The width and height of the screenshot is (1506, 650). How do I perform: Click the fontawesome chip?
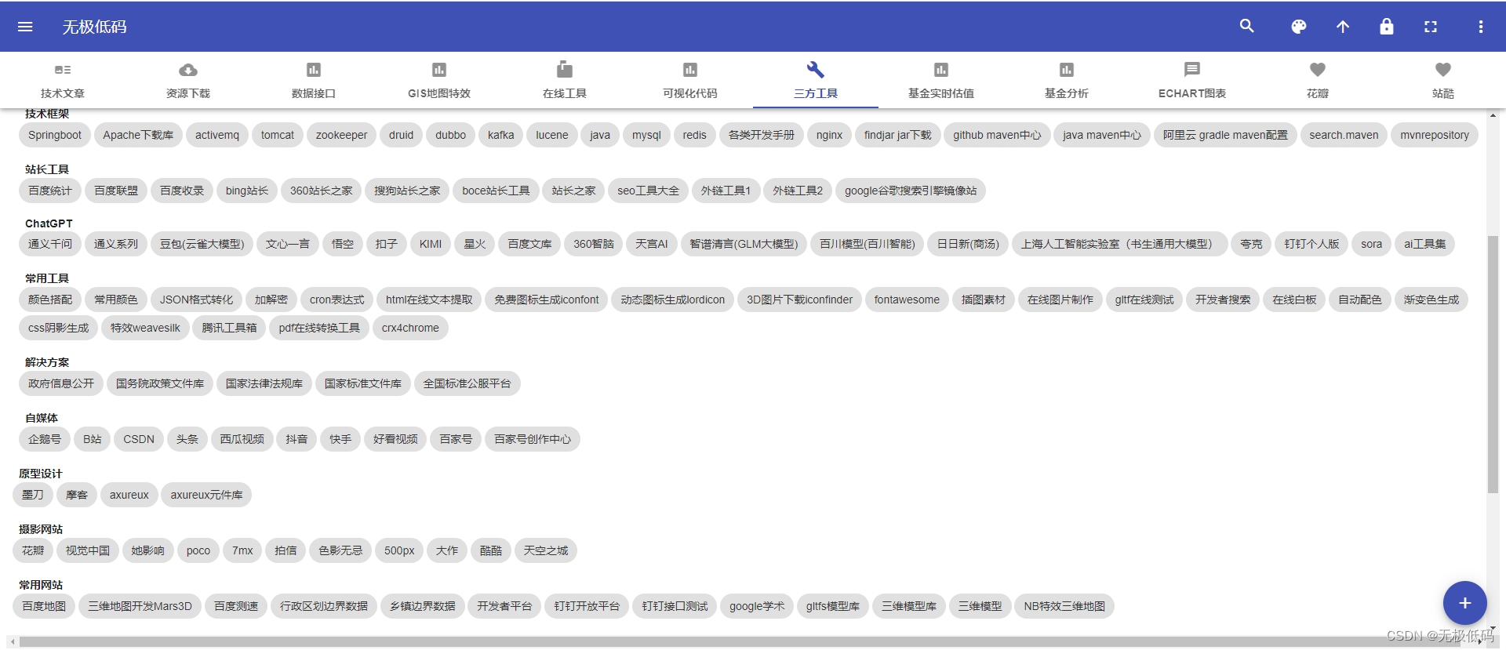(907, 300)
